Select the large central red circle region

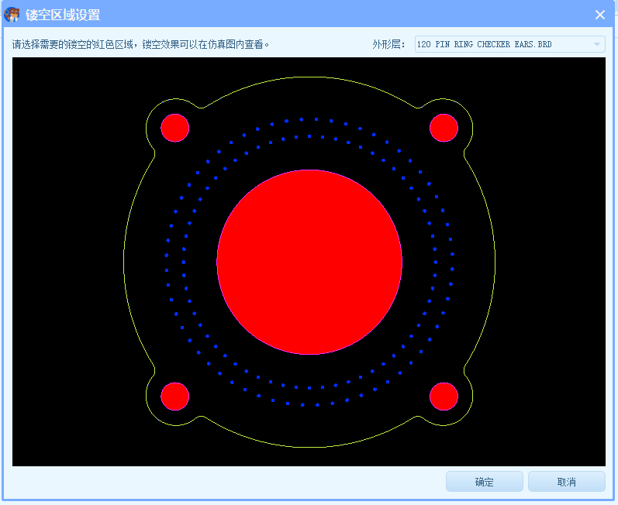(309, 262)
